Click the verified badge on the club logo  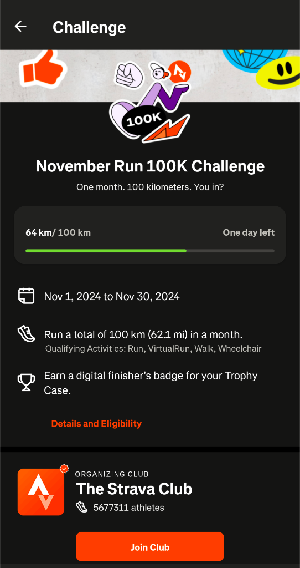(64, 469)
